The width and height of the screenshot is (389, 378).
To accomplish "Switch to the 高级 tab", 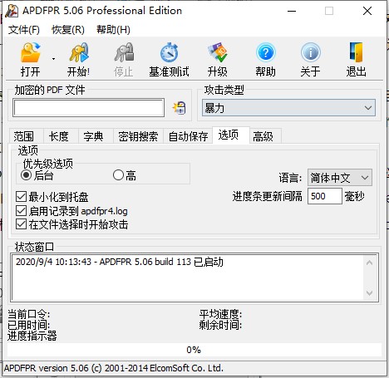I will click(265, 136).
